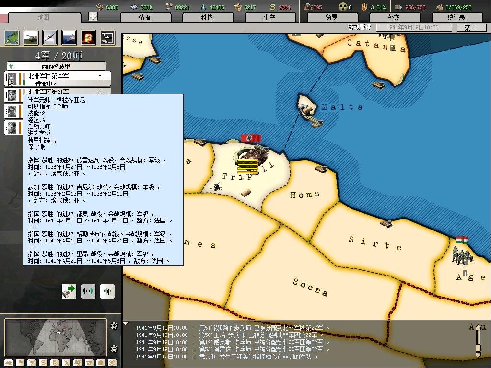Select the land units tank icon
The height and width of the screenshot is (368, 491).
tap(31, 37)
